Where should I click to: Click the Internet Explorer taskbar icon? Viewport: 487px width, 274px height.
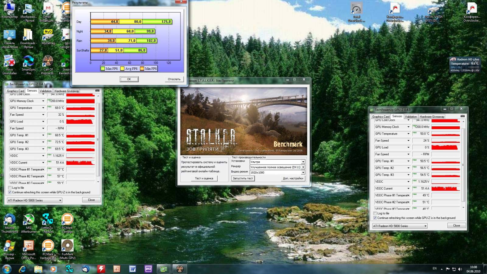click(22, 269)
